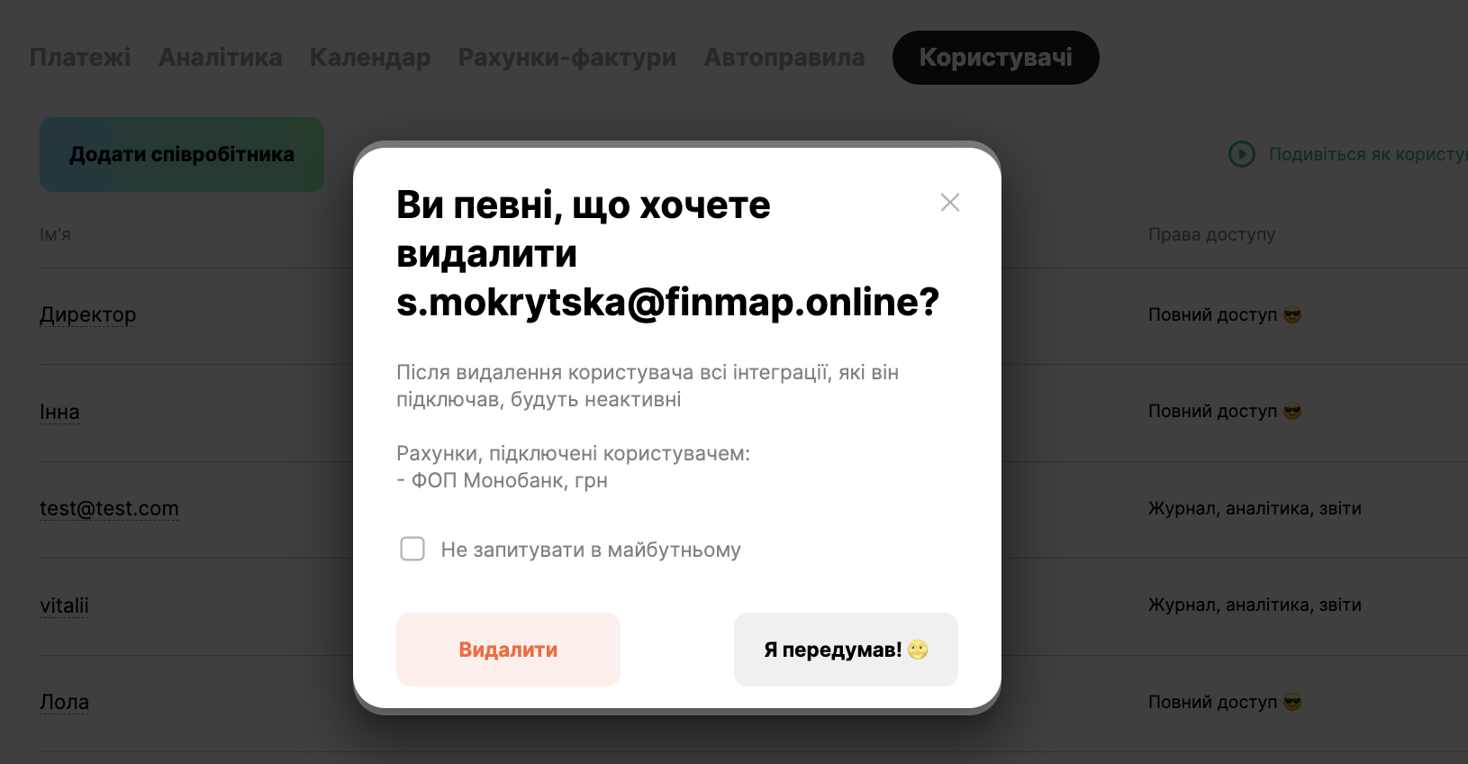Open the Директор user entry
The height and width of the screenshot is (764, 1468).
(x=88, y=314)
